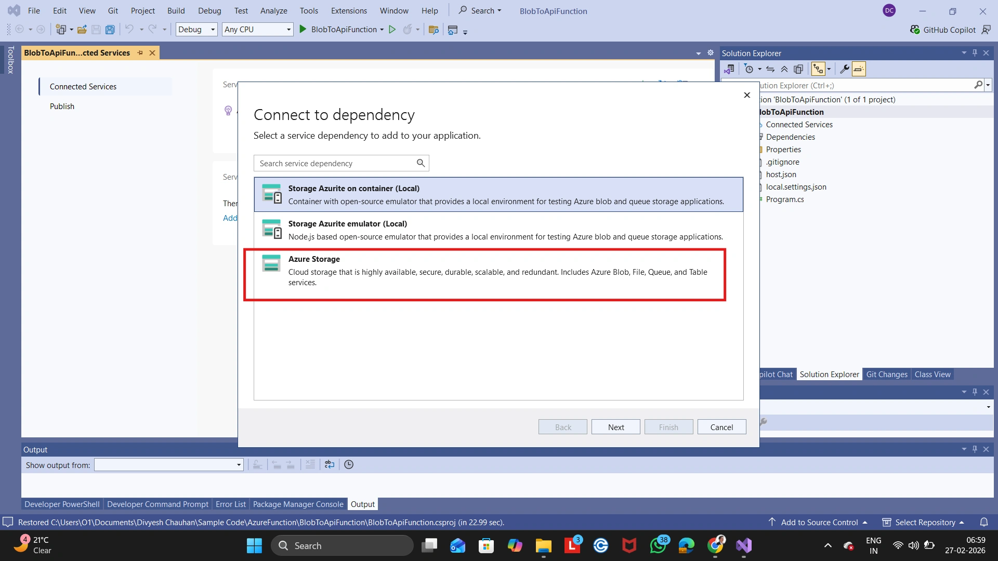This screenshot has width=998, height=561.
Task: Select Program.cs in Solution Explorer
Action: point(785,199)
